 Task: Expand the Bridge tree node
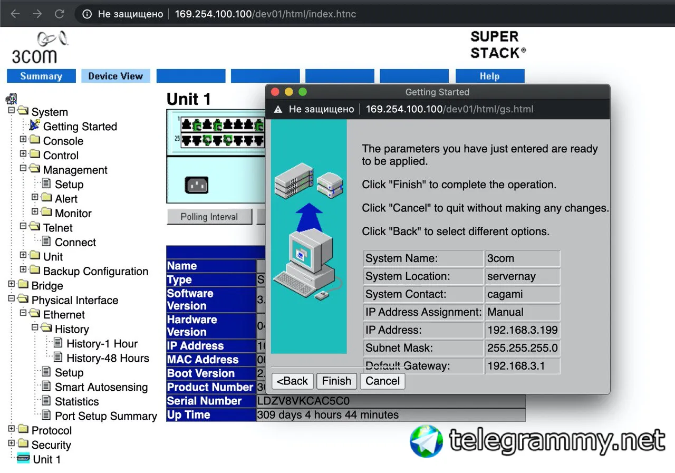click(12, 284)
